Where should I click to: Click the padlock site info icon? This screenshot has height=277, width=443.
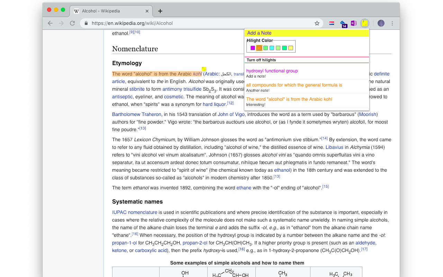[86, 23]
